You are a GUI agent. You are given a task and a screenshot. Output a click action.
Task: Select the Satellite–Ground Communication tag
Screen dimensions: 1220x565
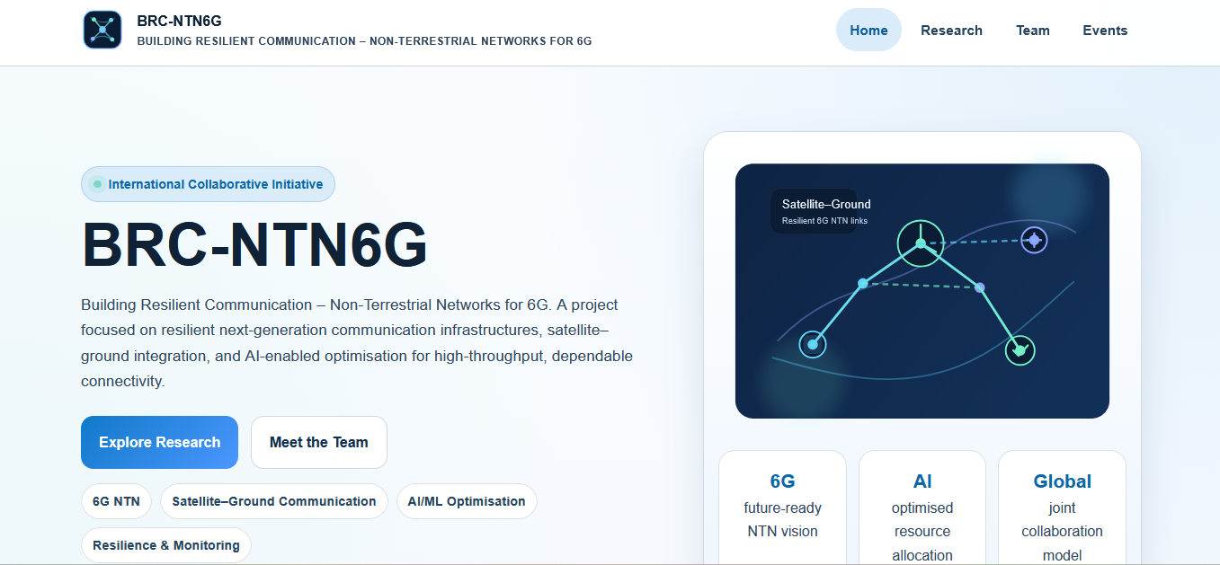point(274,501)
